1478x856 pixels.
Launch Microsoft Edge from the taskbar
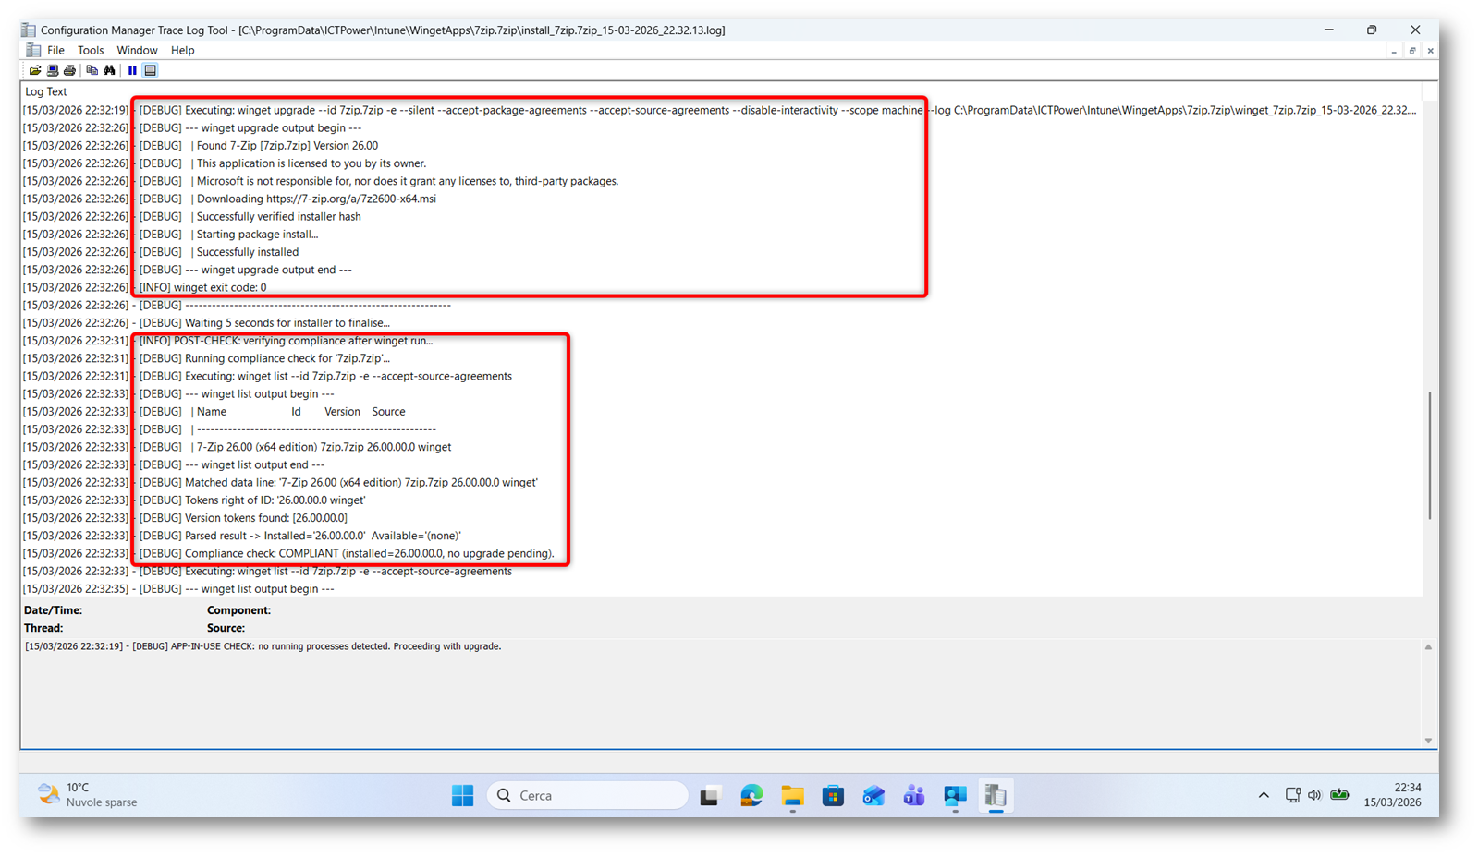751,795
